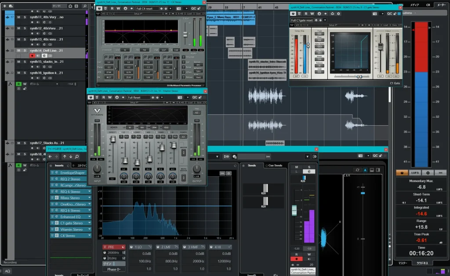The height and width of the screenshot is (276, 450).
Task: Disable record enable on synth14_Deft Lines
Action: [x=32, y=56]
